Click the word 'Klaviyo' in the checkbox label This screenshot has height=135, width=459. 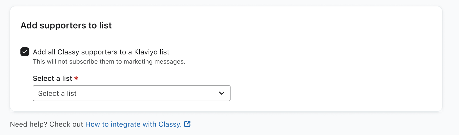tap(146, 52)
